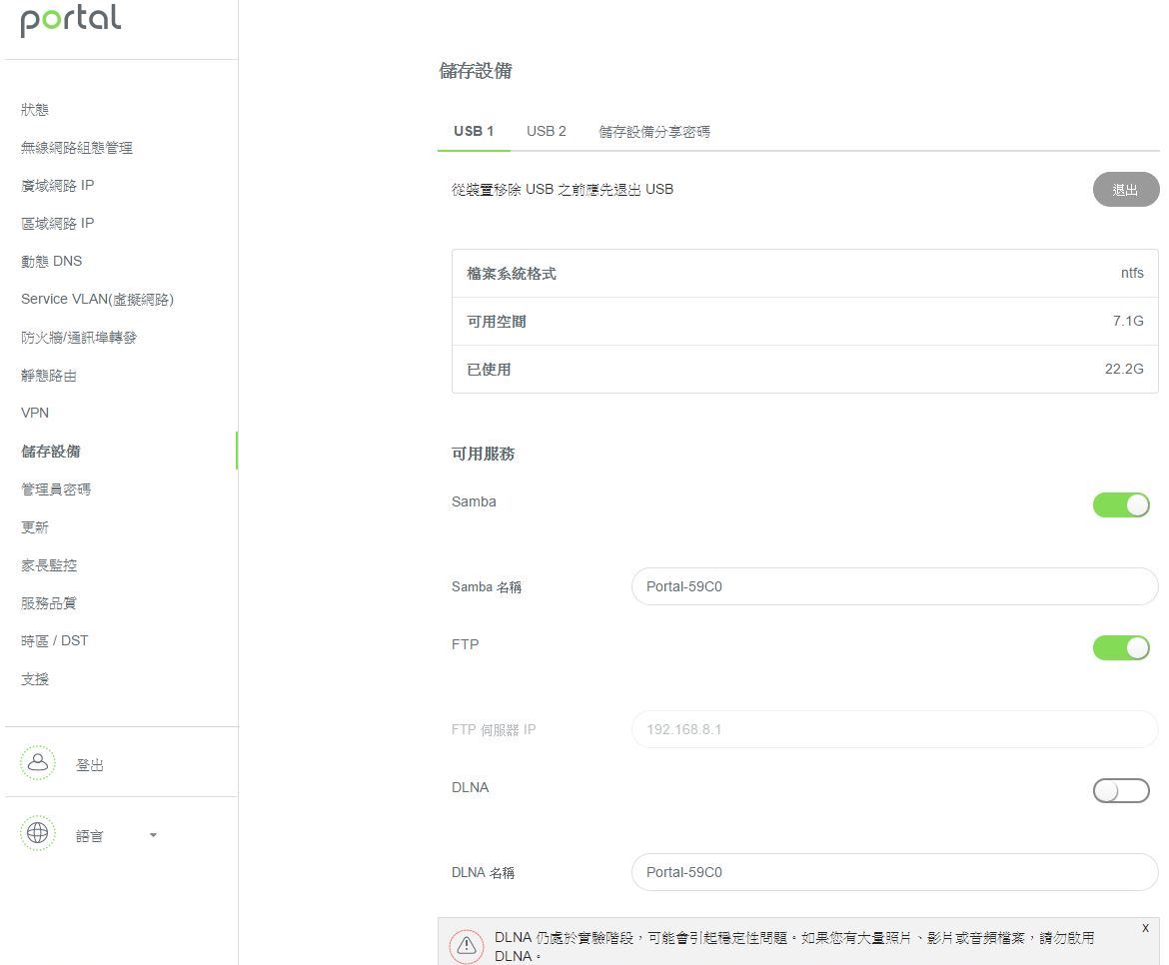Viewport: 1169px width, 965px height.
Task: Click the 檔案系統格式 row label
Action: [512, 274]
